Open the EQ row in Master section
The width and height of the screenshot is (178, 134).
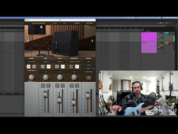89,61
